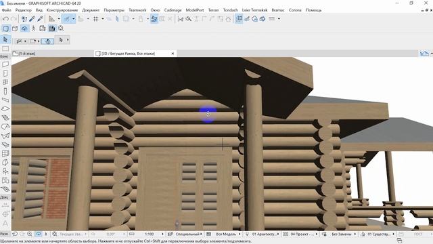Open the arrow tool options dropdown

[x=68, y=40]
